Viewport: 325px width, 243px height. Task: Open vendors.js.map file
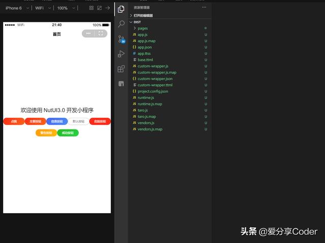(170, 129)
